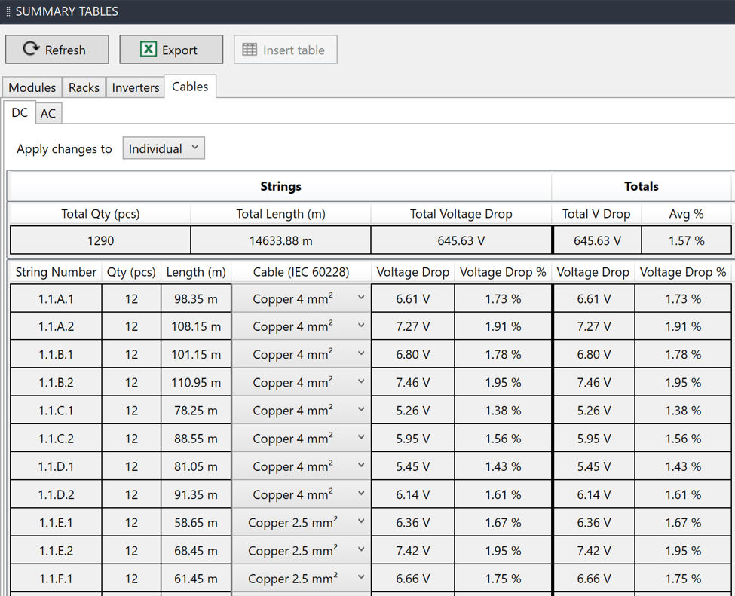Switch to the Modules tab
The width and height of the screenshot is (735, 596).
(32, 87)
